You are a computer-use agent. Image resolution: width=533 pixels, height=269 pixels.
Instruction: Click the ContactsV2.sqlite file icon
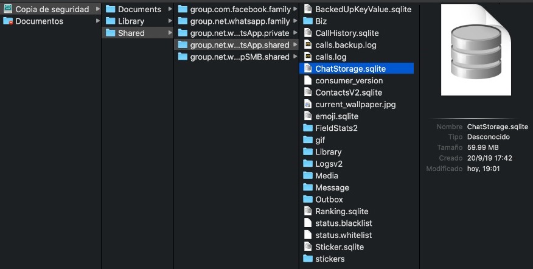point(308,92)
